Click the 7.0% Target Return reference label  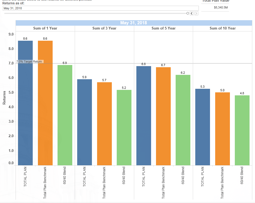click(x=29, y=61)
